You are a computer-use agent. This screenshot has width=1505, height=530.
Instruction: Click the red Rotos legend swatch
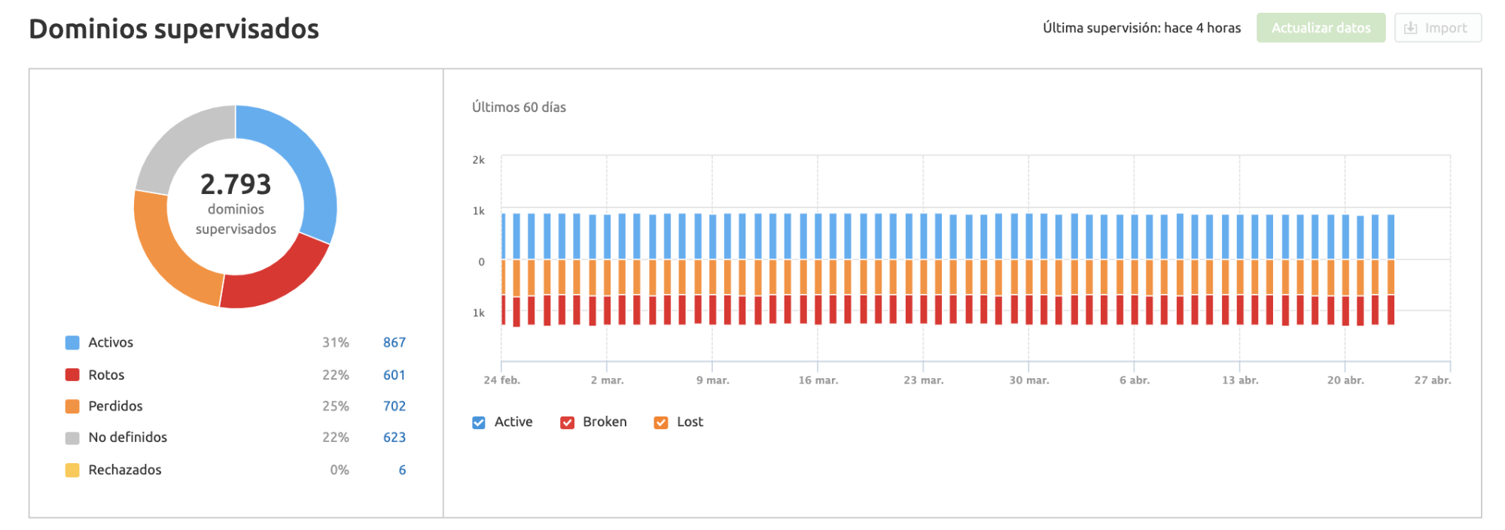pyautogui.click(x=72, y=375)
